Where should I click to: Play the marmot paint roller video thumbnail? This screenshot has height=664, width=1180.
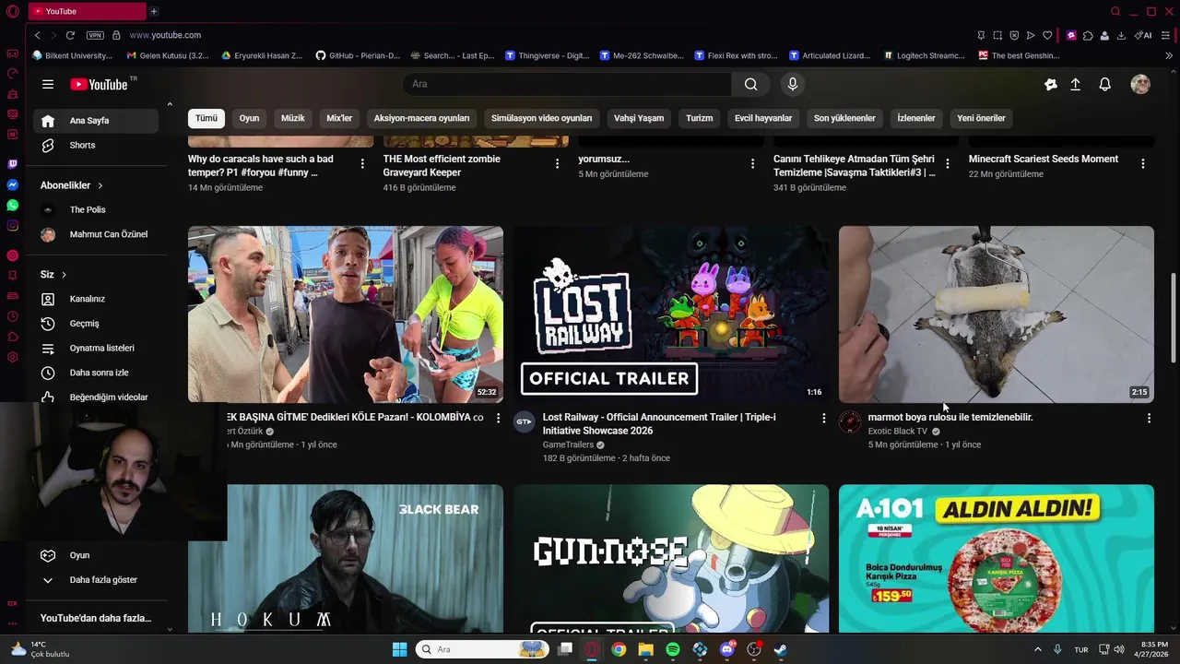(997, 314)
